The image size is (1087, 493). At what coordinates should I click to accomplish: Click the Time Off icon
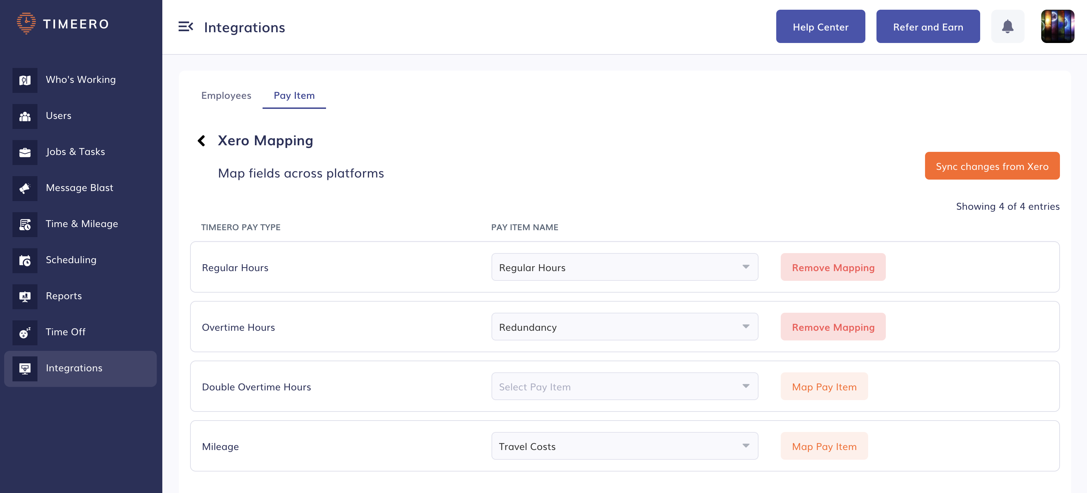tap(25, 332)
